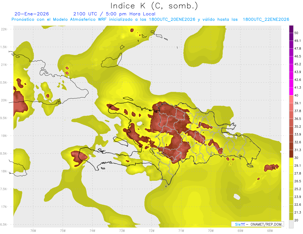This screenshot has width=303, height=234.
Task: Click the '73W' longitude label
Action: tap(122, 231)
